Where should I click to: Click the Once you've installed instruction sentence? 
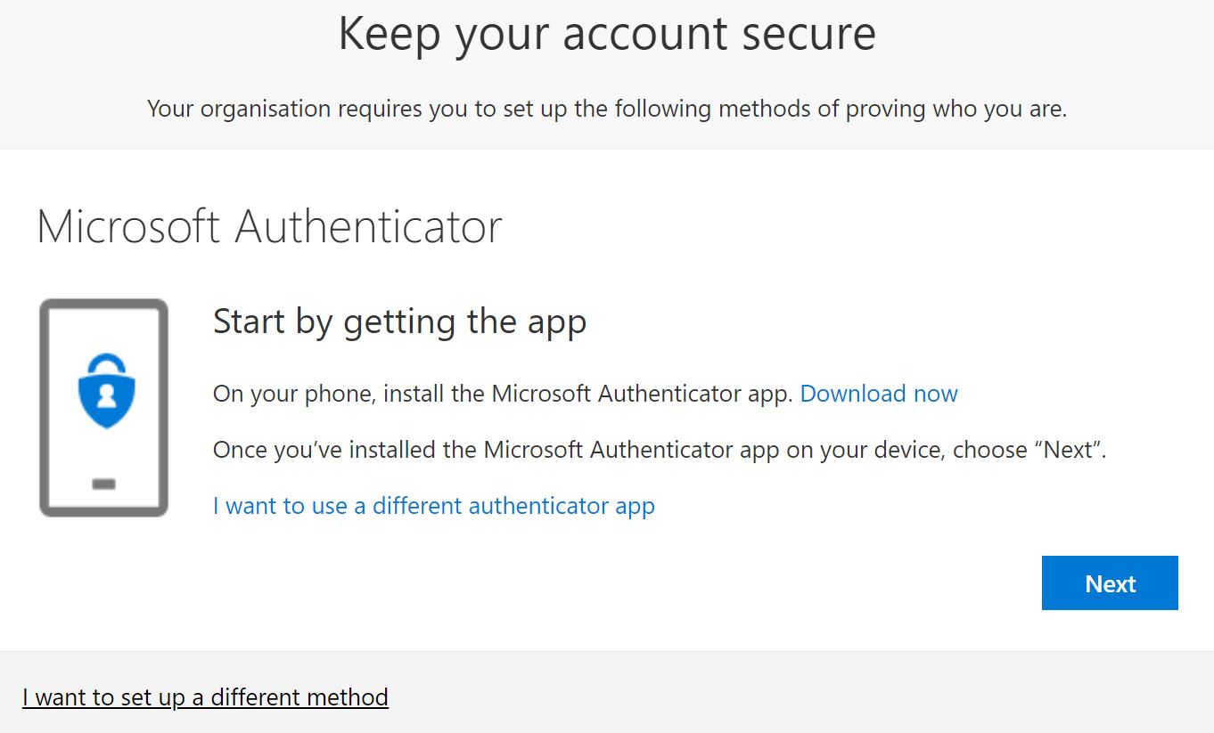click(660, 450)
